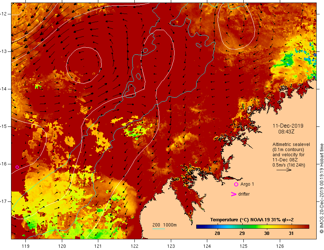Click the 126 longitude axis label

[280, 246]
